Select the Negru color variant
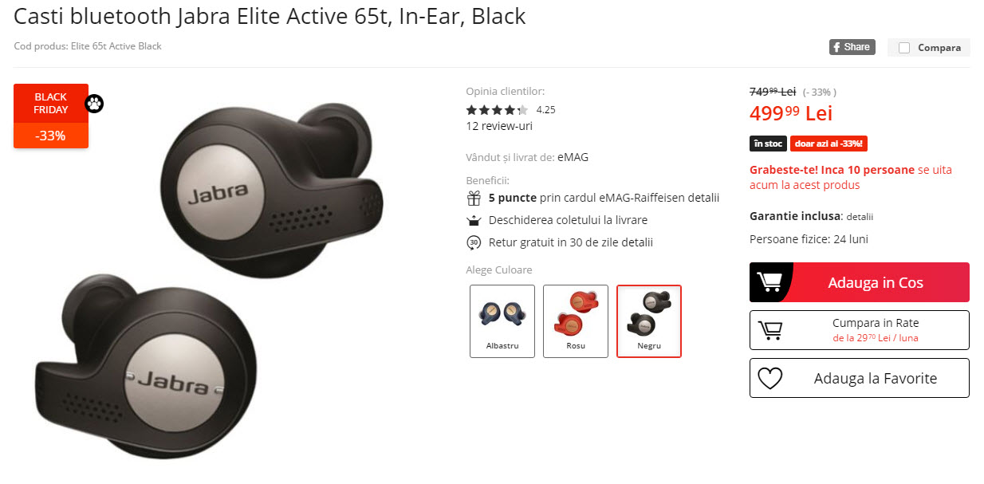Viewport: 984px width, 484px height. click(649, 321)
